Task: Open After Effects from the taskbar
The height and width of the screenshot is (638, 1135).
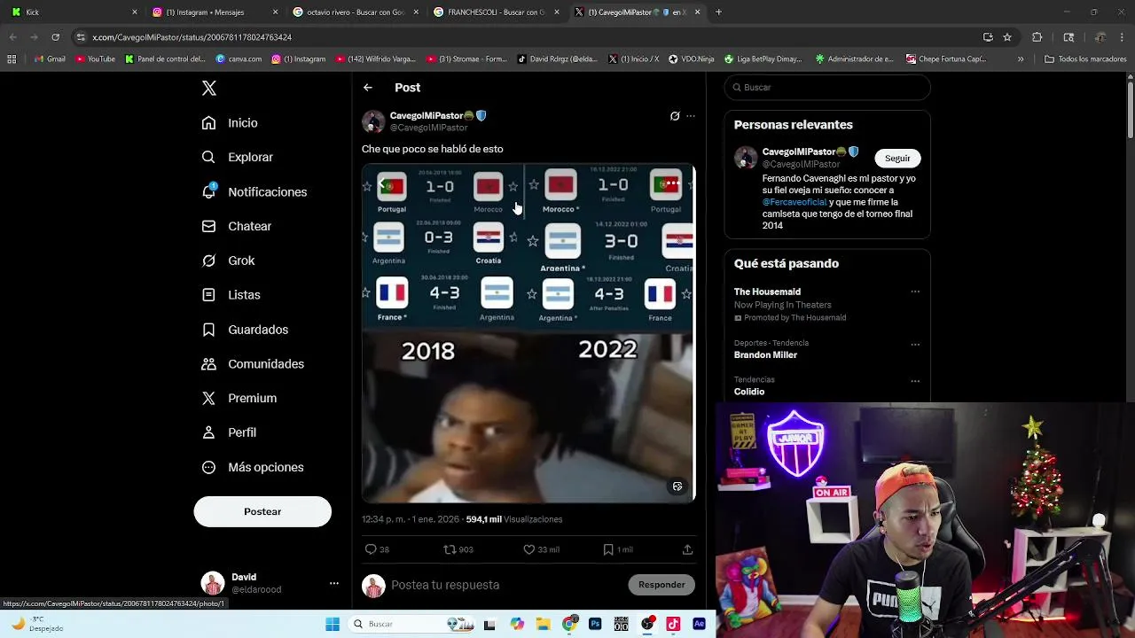Action: click(699, 624)
